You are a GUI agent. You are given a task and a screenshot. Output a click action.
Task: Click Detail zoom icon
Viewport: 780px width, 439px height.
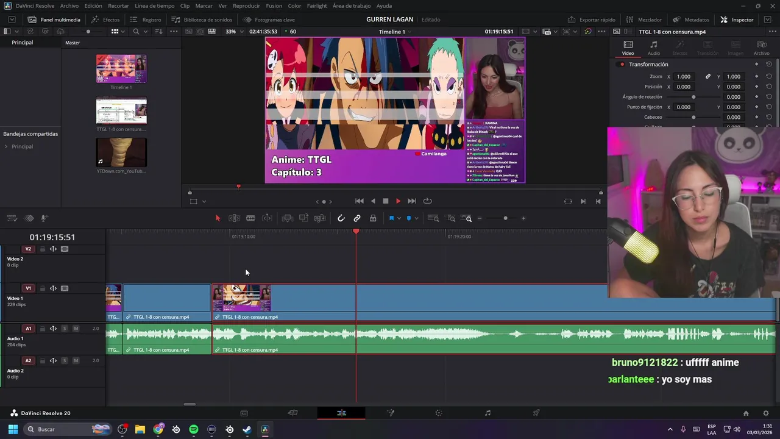tap(451, 218)
